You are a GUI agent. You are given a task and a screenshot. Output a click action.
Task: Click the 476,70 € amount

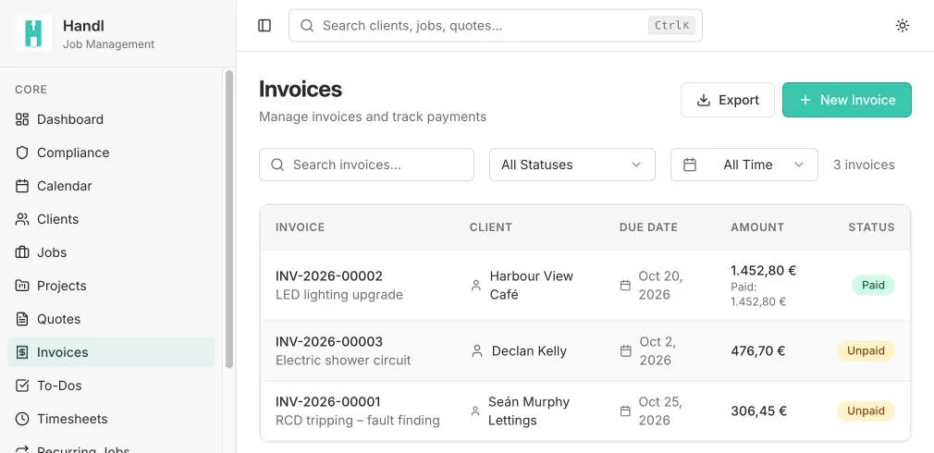point(757,351)
